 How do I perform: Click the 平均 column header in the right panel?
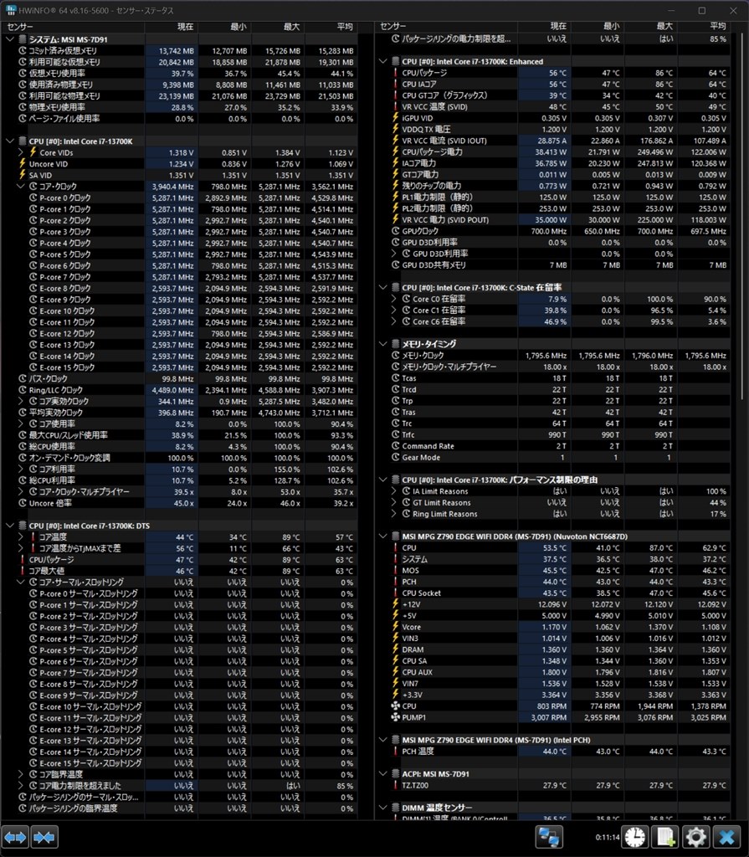tap(704, 26)
